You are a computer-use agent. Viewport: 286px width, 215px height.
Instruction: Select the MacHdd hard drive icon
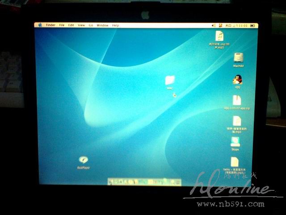click(x=238, y=57)
